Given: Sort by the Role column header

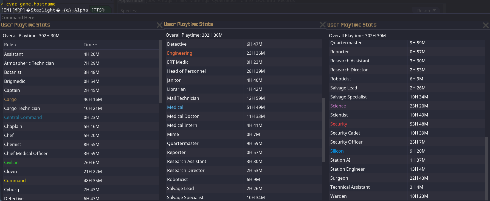Looking at the screenshot, I should point(10,45).
